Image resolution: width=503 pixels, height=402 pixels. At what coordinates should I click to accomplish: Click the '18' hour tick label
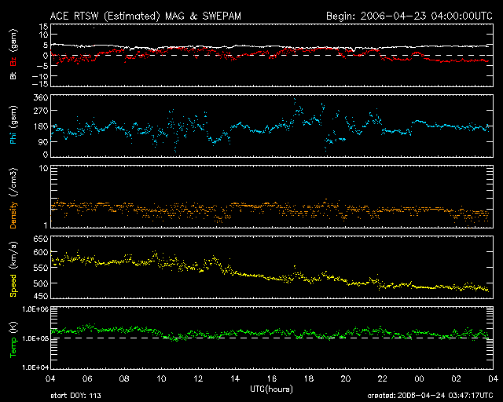pos(309,378)
